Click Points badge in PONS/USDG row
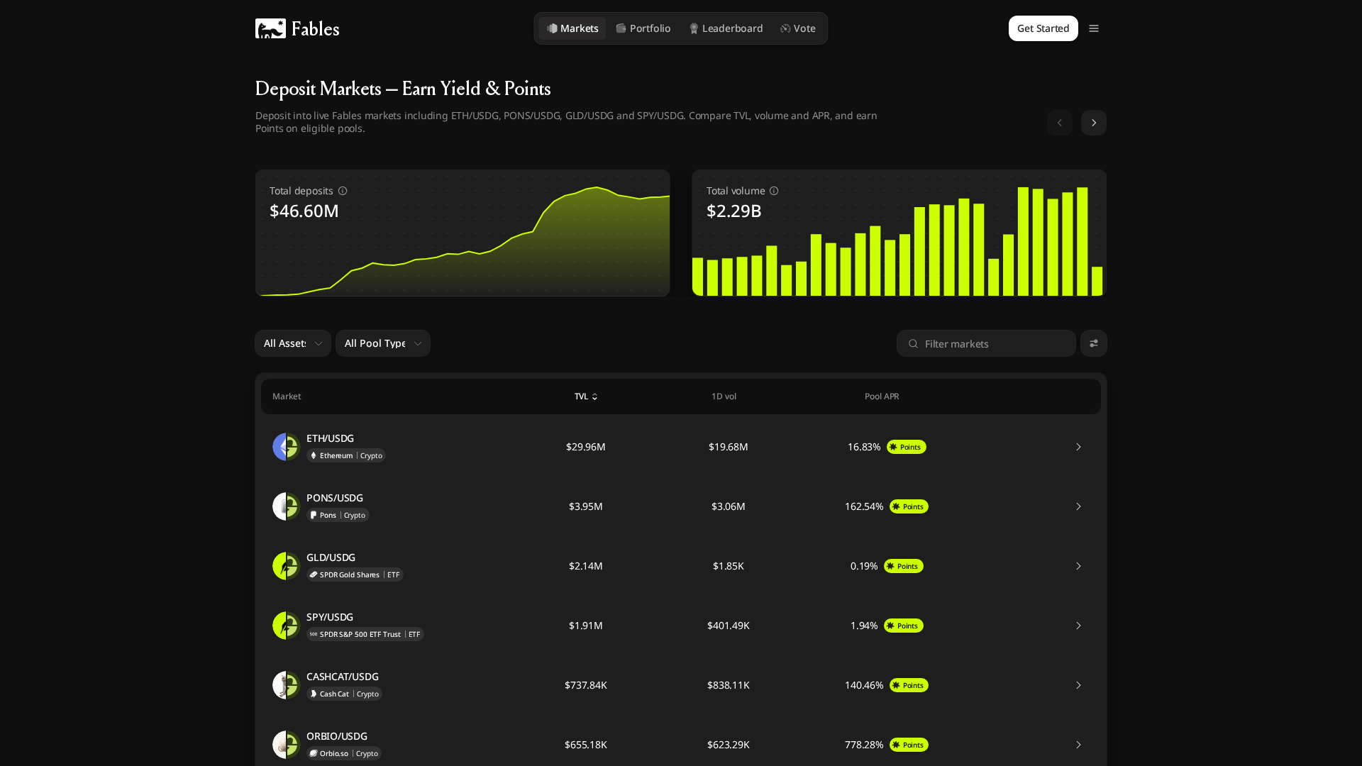The width and height of the screenshot is (1362, 766). coord(909,506)
